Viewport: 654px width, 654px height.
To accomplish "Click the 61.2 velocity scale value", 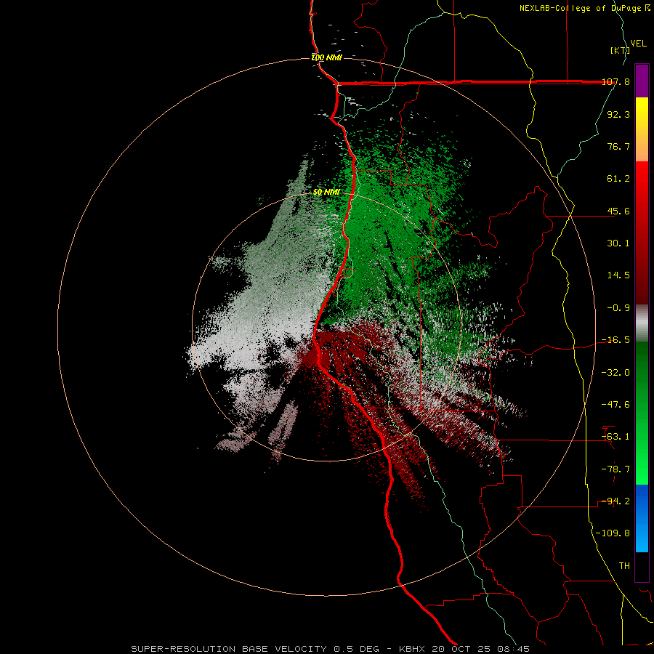I will 618,179.
